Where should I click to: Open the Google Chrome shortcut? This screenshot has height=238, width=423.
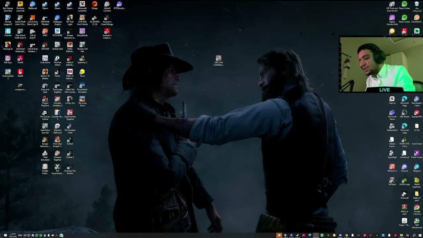417,210
